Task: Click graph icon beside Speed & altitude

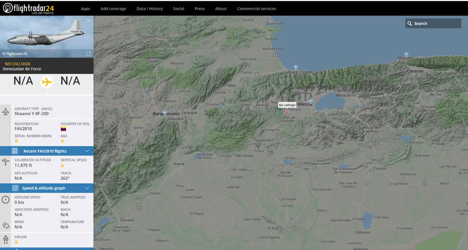Action: 15,188
